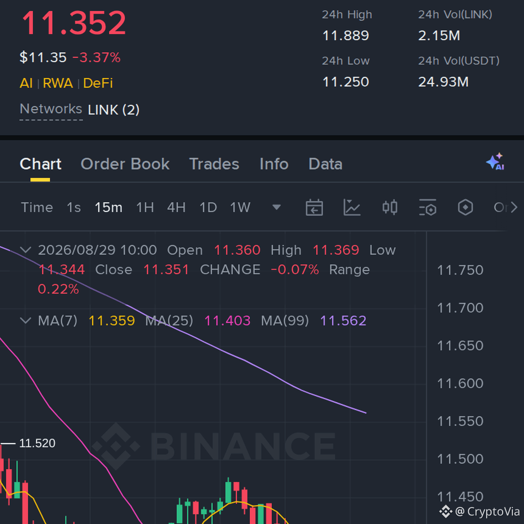Select the Time interval option
Viewport: 524px width, 524px height.
[x=37, y=208]
